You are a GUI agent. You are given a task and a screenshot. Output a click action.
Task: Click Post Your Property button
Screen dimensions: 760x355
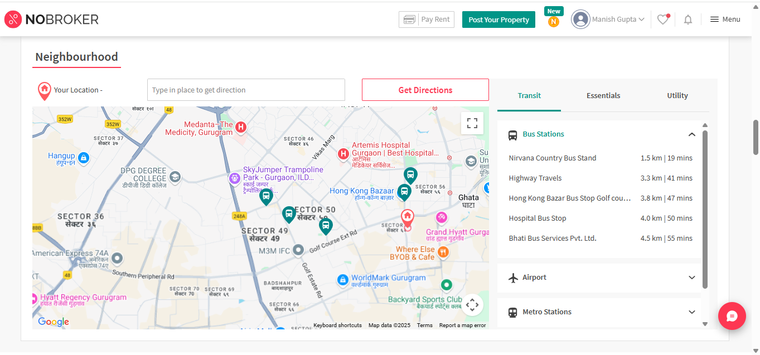pyautogui.click(x=498, y=20)
